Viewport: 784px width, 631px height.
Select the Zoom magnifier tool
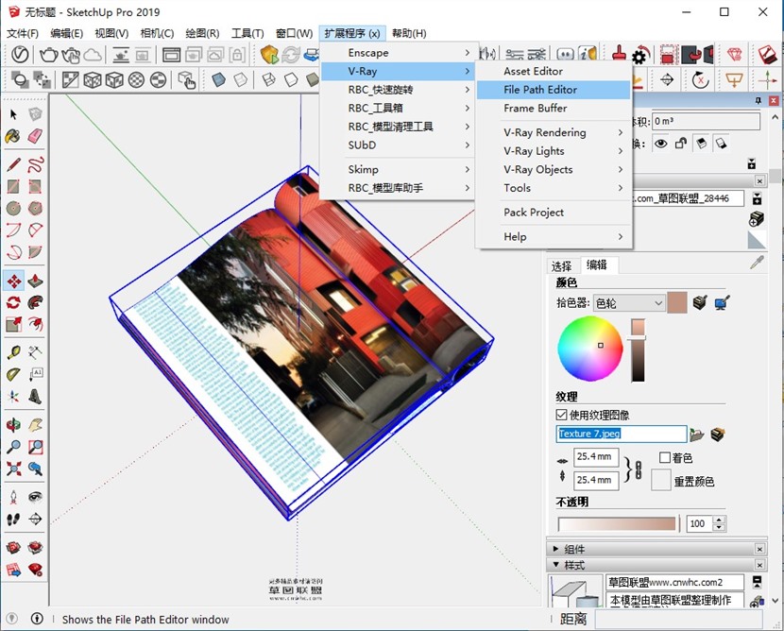[13, 447]
